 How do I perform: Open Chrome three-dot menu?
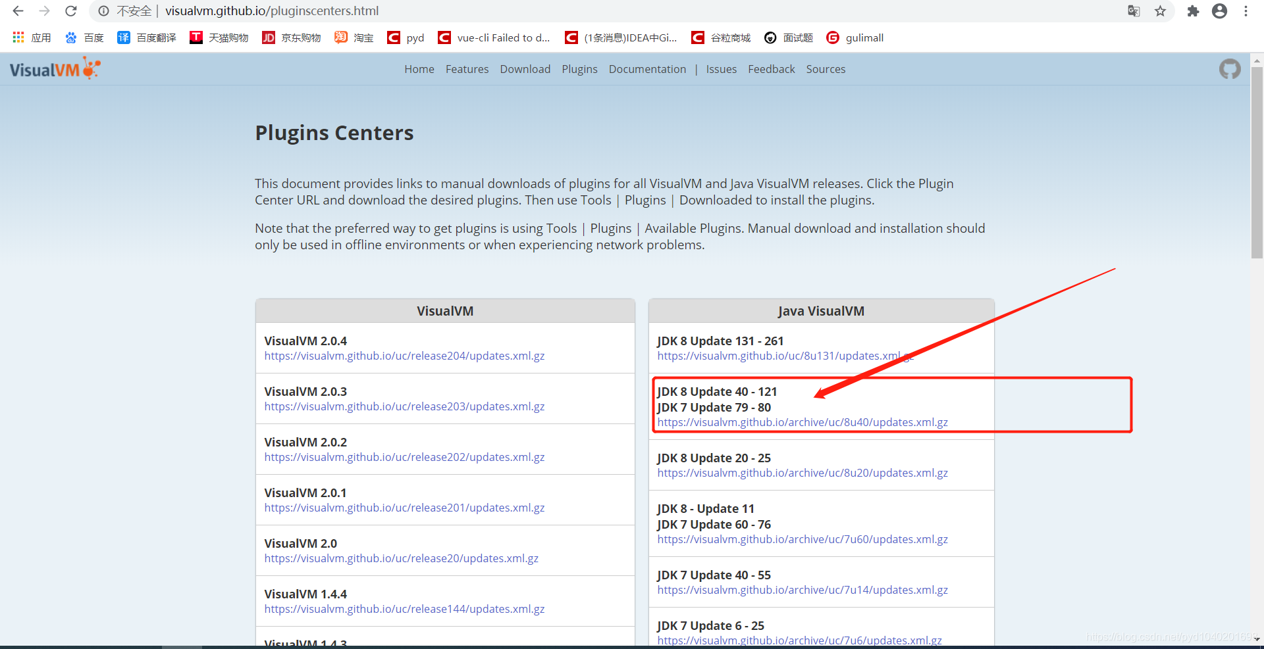pos(1246,11)
